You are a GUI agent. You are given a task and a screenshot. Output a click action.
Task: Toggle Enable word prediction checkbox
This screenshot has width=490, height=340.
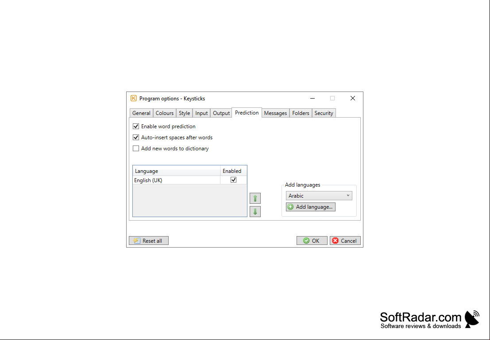pos(136,126)
